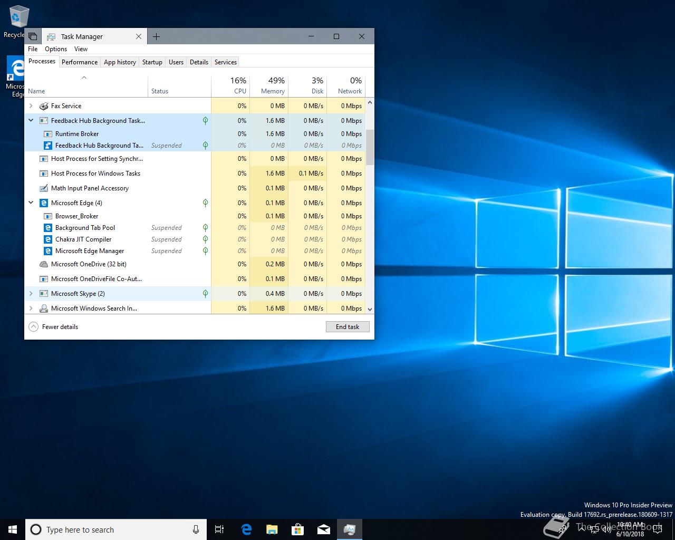Expand the Microsoft Windows Search Indexer group

pyautogui.click(x=31, y=308)
